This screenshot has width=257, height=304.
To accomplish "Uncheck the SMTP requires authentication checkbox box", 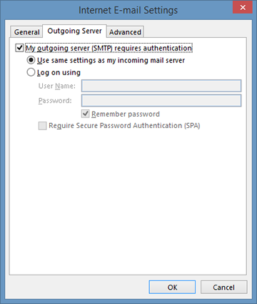I will click(19, 48).
